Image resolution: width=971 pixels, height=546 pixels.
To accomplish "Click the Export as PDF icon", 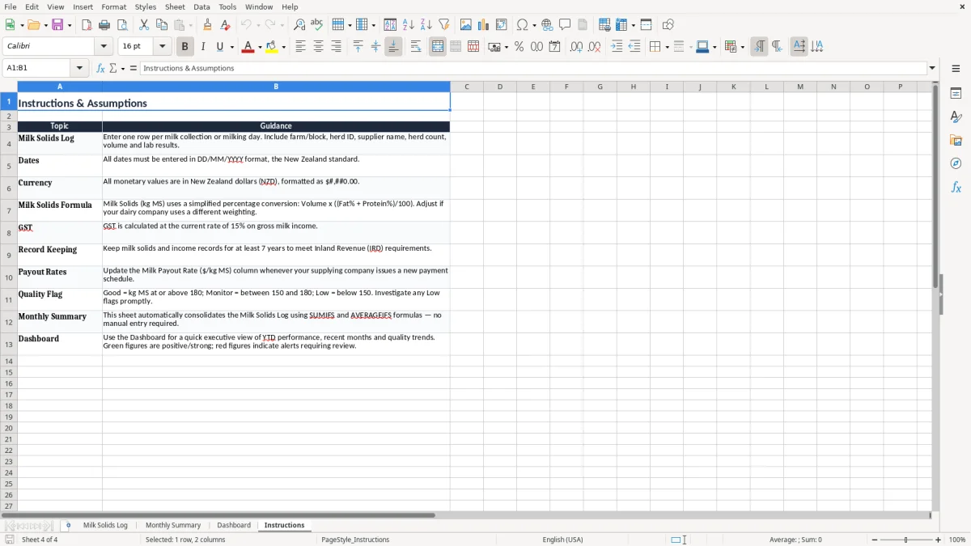I will pos(87,25).
